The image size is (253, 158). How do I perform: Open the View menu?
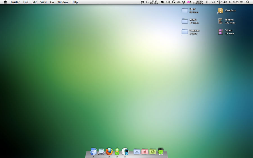[x=43, y=2]
